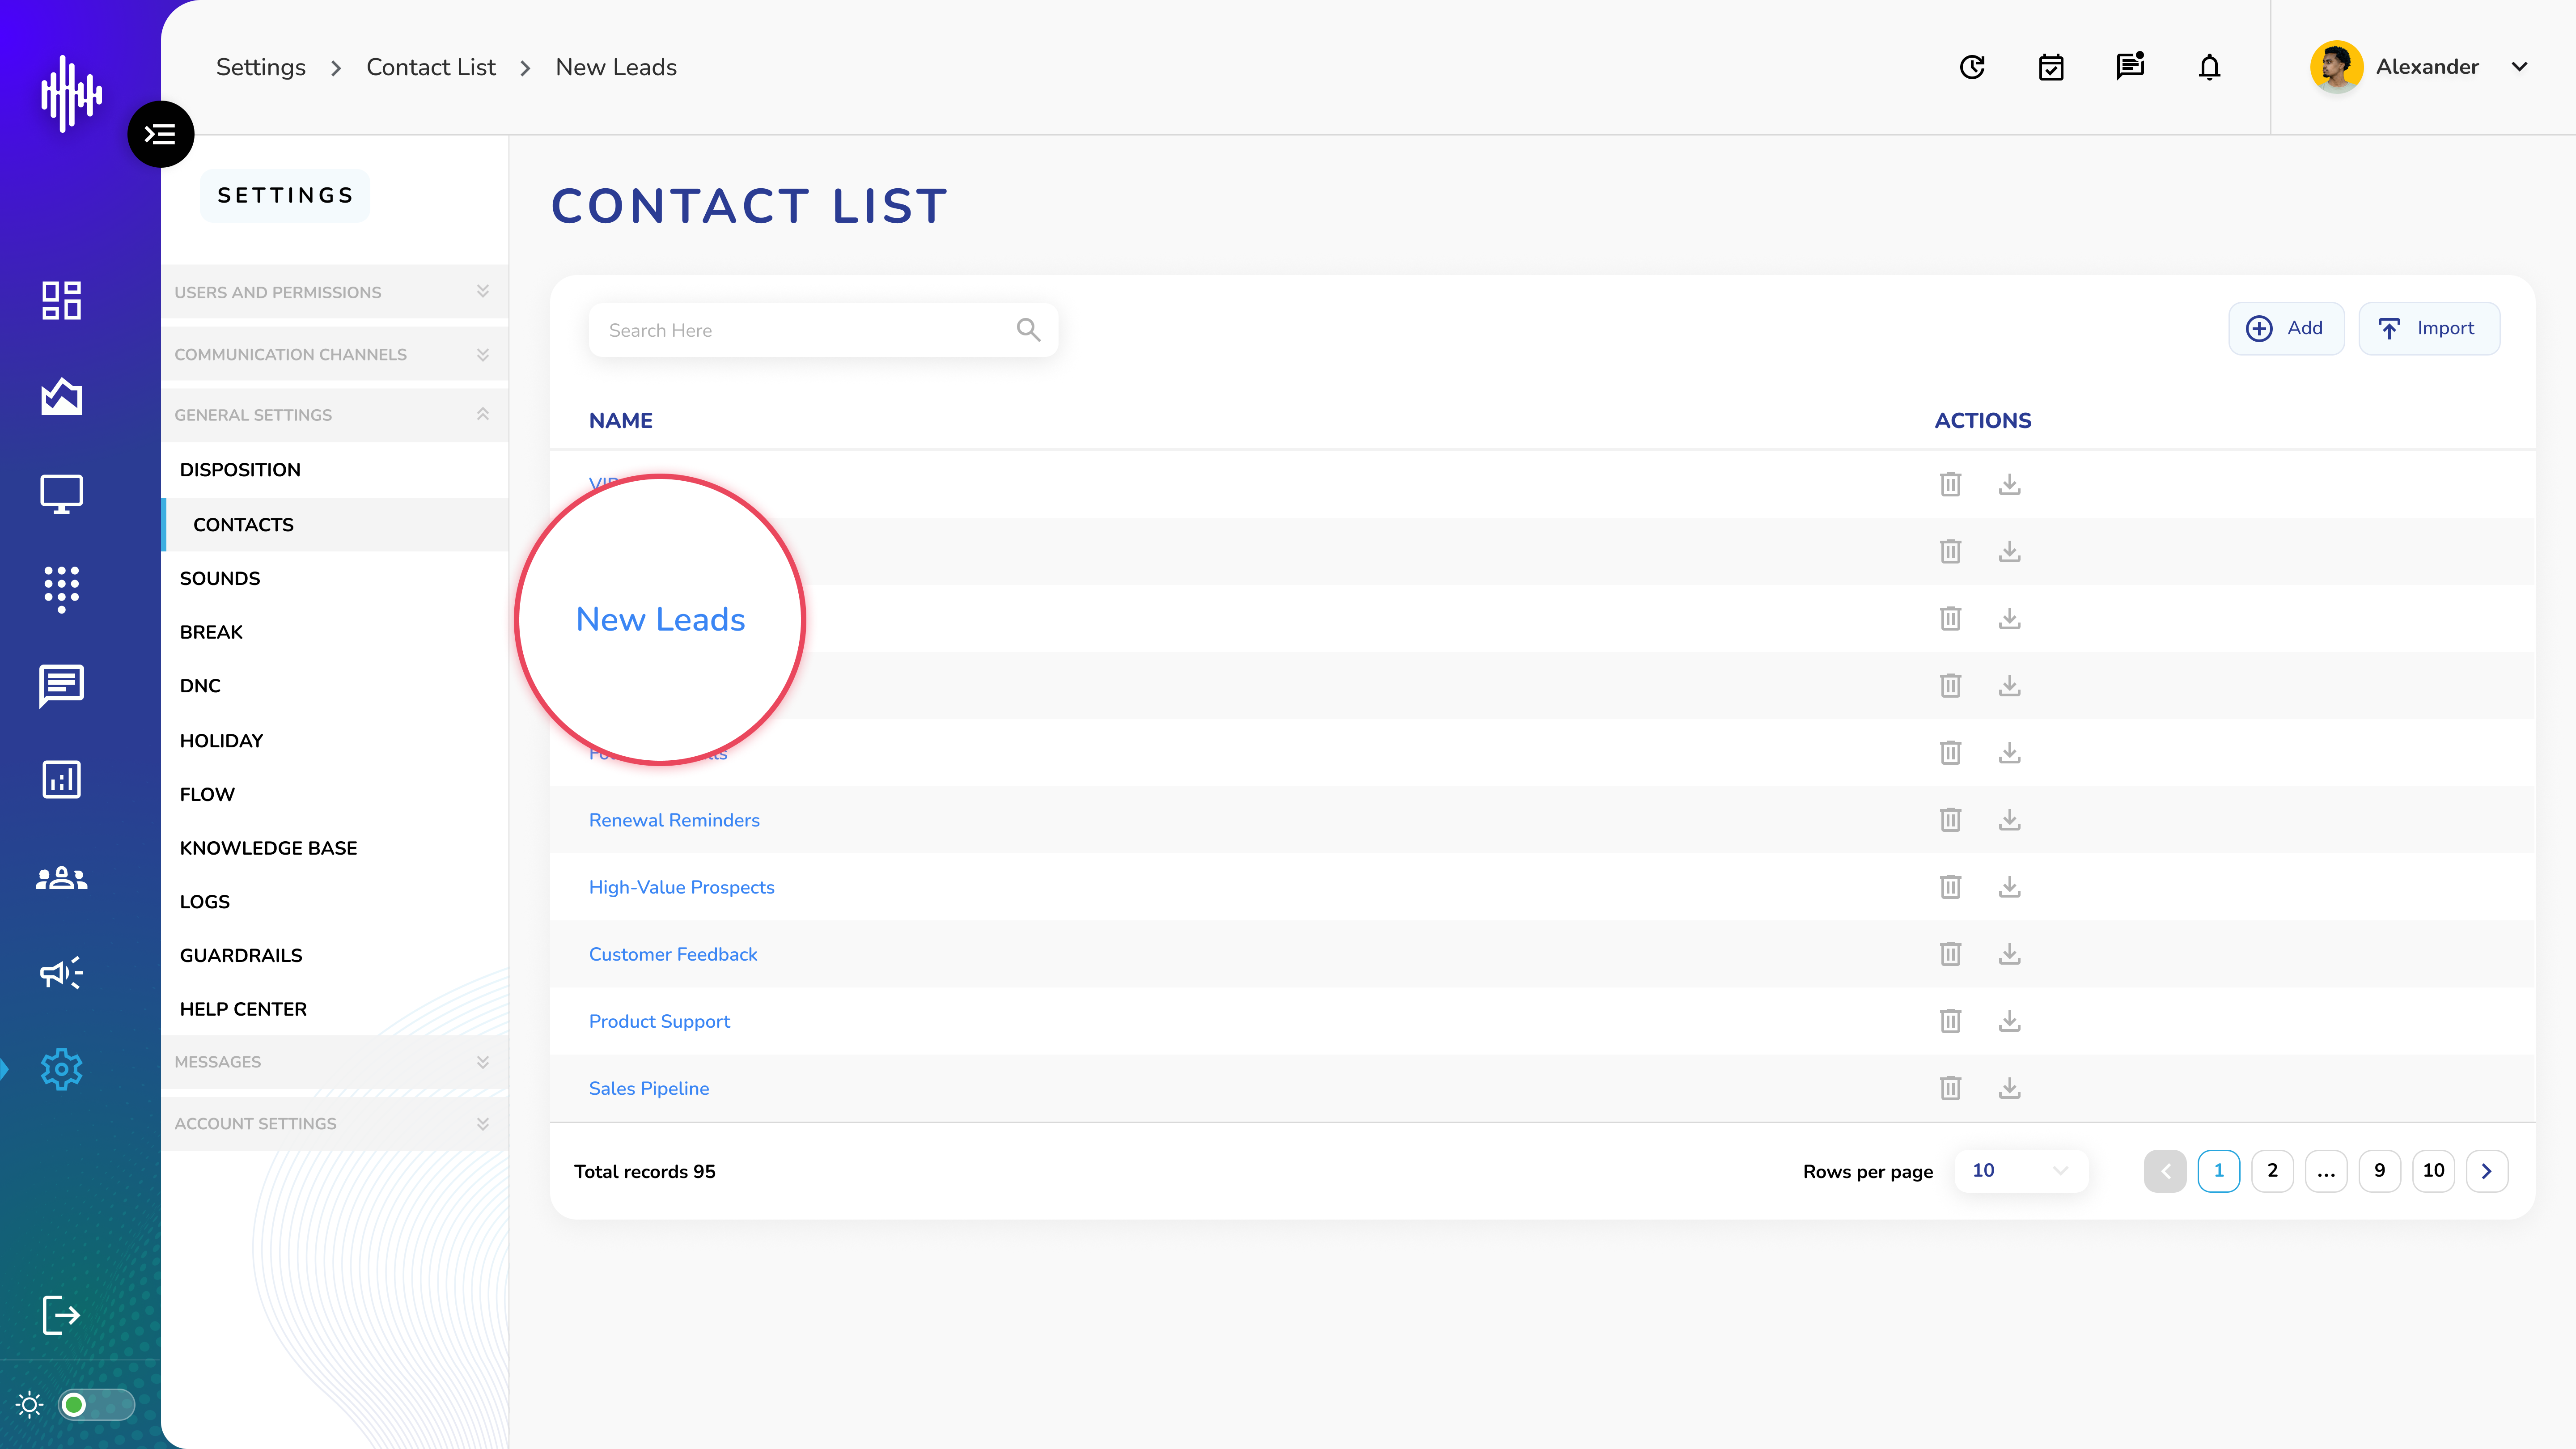Collapse the General Settings section
The height and width of the screenshot is (1449, 2576).
pos(335,415)
